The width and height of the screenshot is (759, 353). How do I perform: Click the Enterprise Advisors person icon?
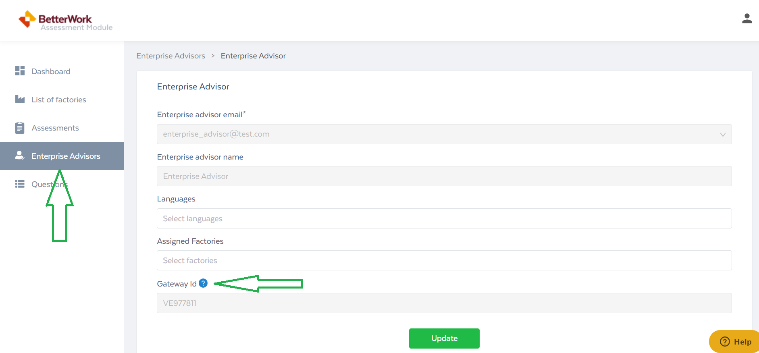pos(20,156)
